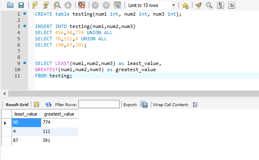
Task: Commit transaction checkmark icon
Action: [x=95, y=5]
